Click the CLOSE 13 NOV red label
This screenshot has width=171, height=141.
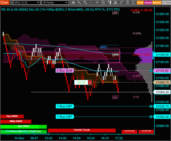[x=142, y=55]
